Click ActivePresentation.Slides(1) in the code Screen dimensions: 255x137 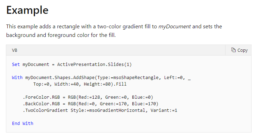(x=94, y=65)
